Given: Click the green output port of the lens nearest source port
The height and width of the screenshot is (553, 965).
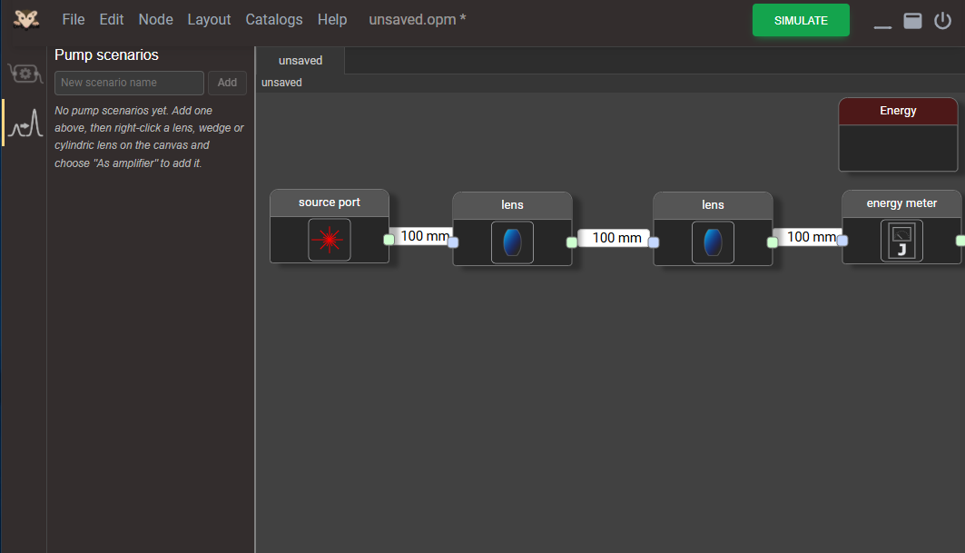Looking at the screenshot, I should (572, 242).
